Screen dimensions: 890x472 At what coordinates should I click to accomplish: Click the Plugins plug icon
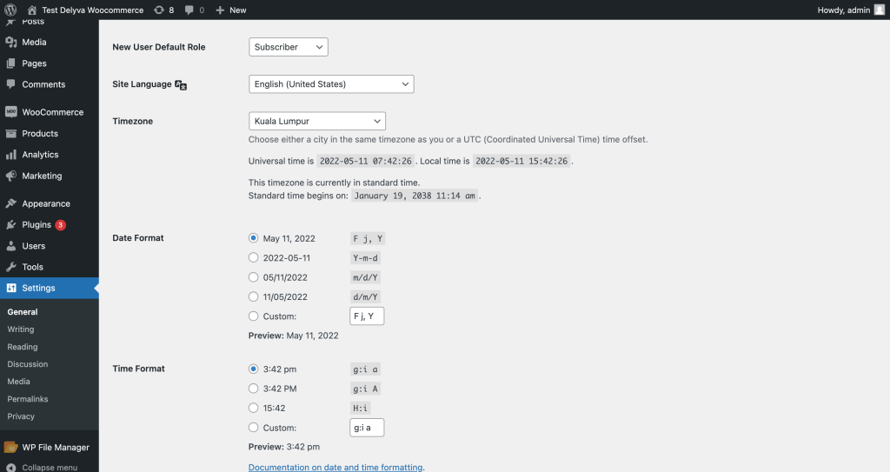(x=10, y=225)
